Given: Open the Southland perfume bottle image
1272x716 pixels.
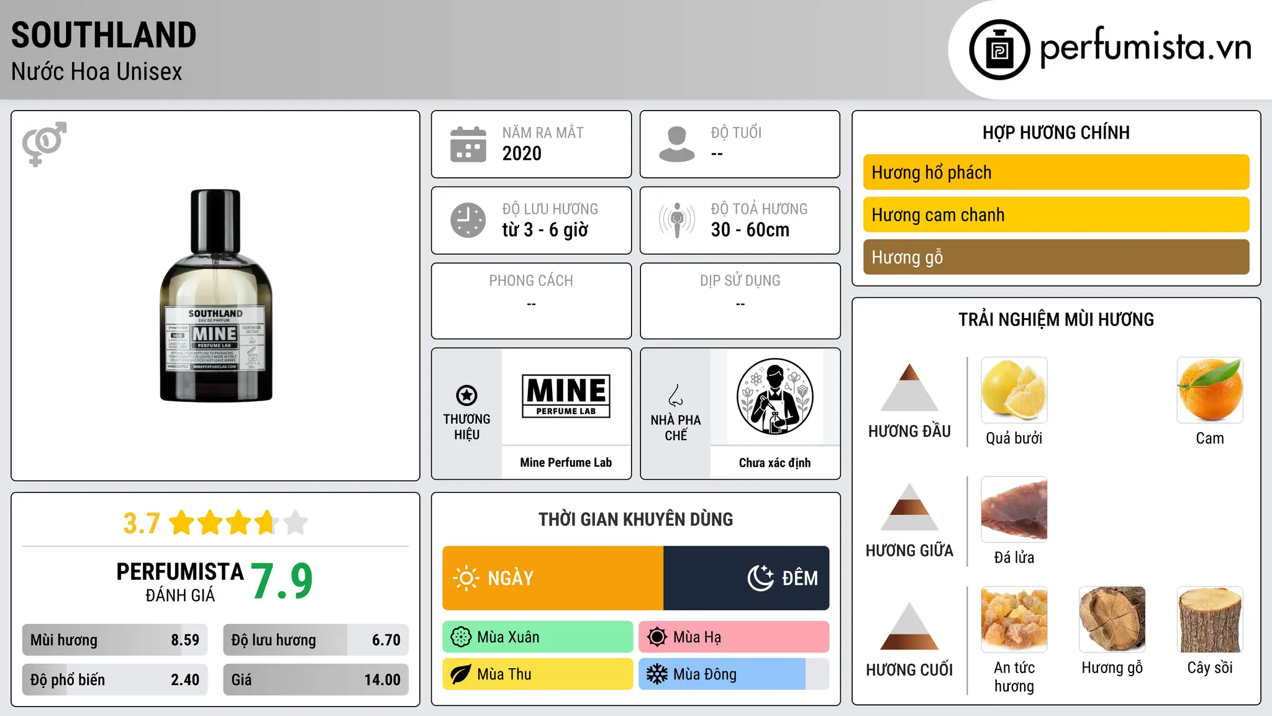Looking at the screenshot, I should [216, 296].
